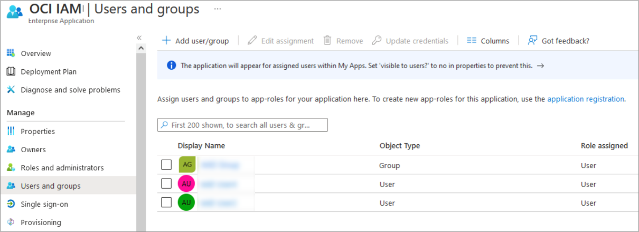Tick the checkbox beside the pink AU user

(166, 184)
